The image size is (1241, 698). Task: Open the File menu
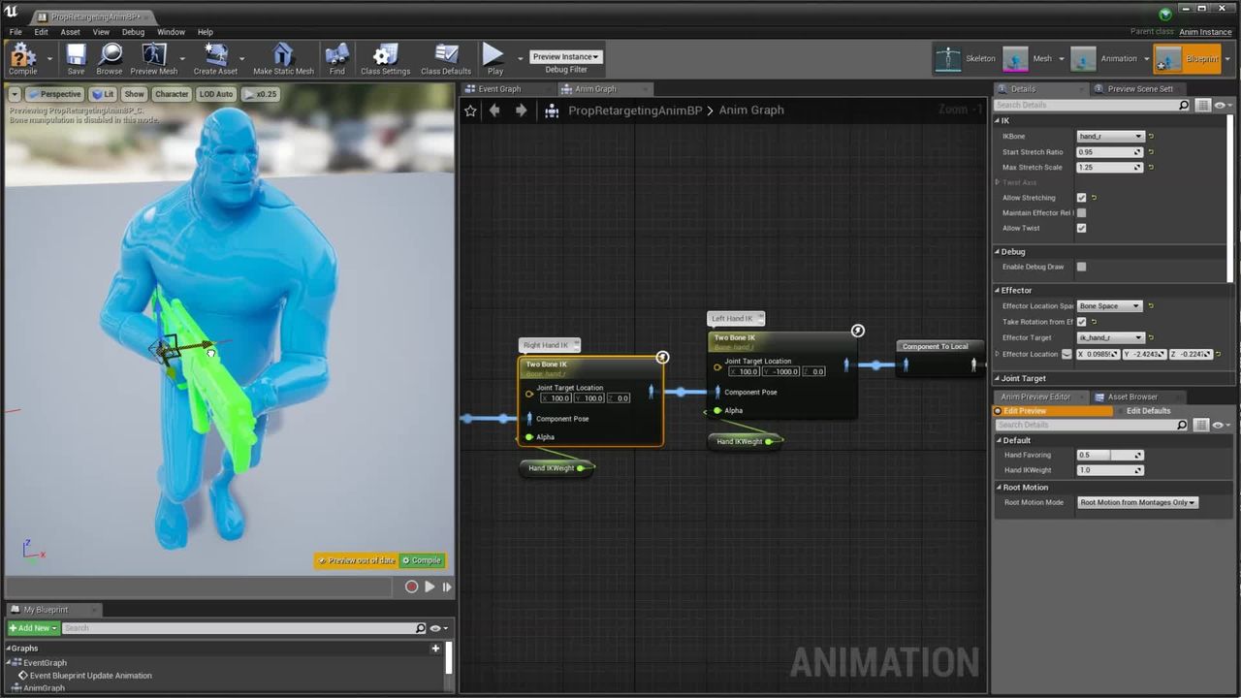click(x=16, y=32)
